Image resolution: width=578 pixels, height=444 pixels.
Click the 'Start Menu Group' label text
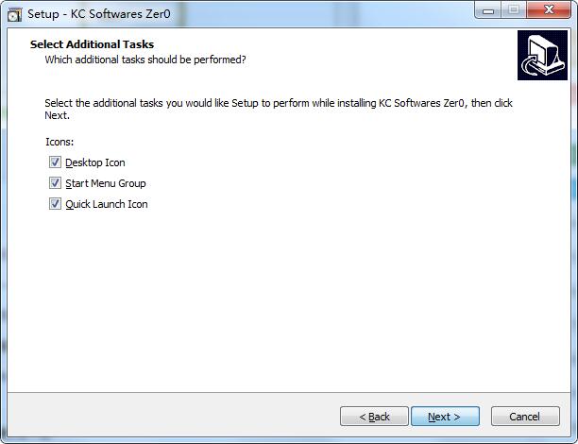[x=106, y=183]
